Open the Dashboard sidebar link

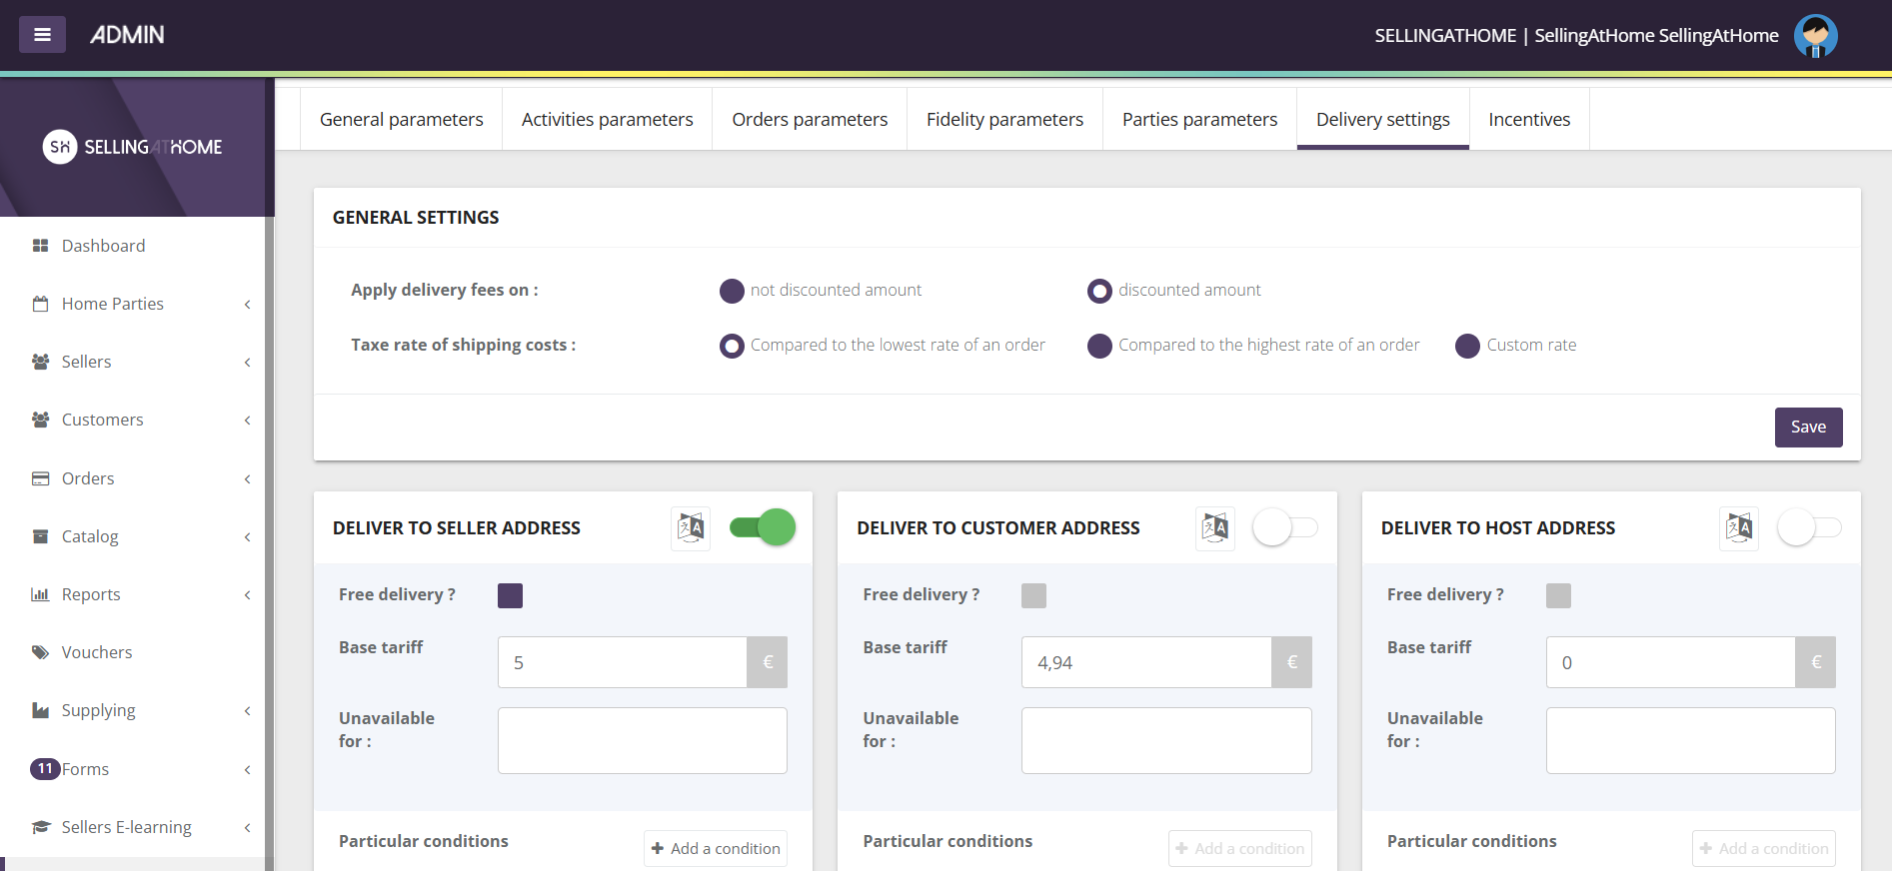coord(103,246)
